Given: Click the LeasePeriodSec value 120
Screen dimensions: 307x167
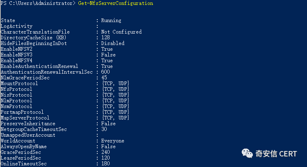Looking at the screenshot, I should pos(105,158).
